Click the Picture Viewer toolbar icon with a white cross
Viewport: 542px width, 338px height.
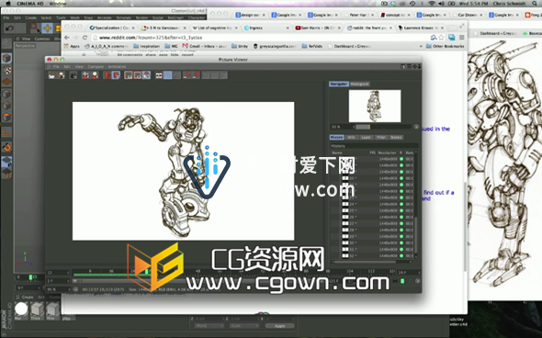click(85, 75)
